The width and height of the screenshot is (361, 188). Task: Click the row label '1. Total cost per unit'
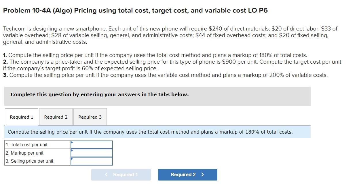pos(26,145)
